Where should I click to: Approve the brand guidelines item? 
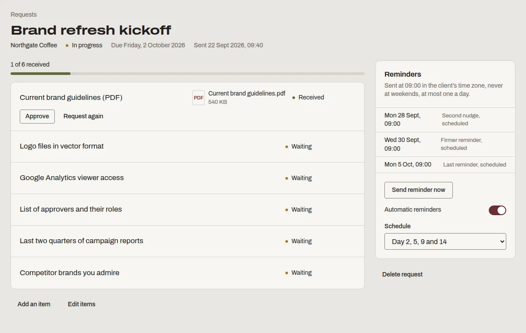(37, 117)
